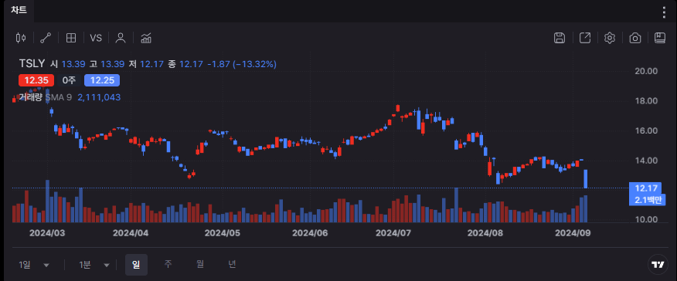677x281 pixels.
Task: Click the SMA 9 indicator label
Action: [58, 97]
